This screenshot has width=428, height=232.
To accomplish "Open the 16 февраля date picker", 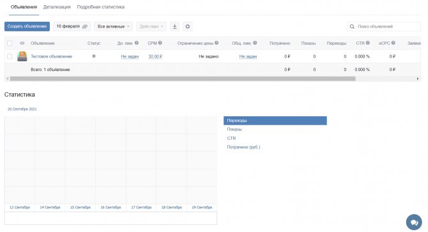I will 72,26.
